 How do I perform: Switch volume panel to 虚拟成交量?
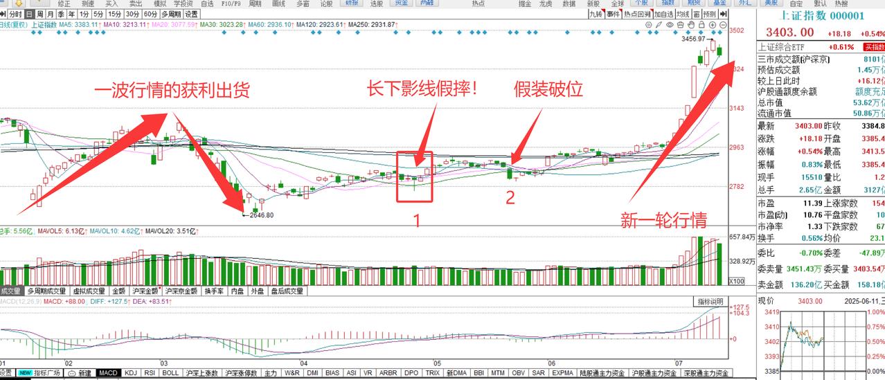click(x=89, y=291)
